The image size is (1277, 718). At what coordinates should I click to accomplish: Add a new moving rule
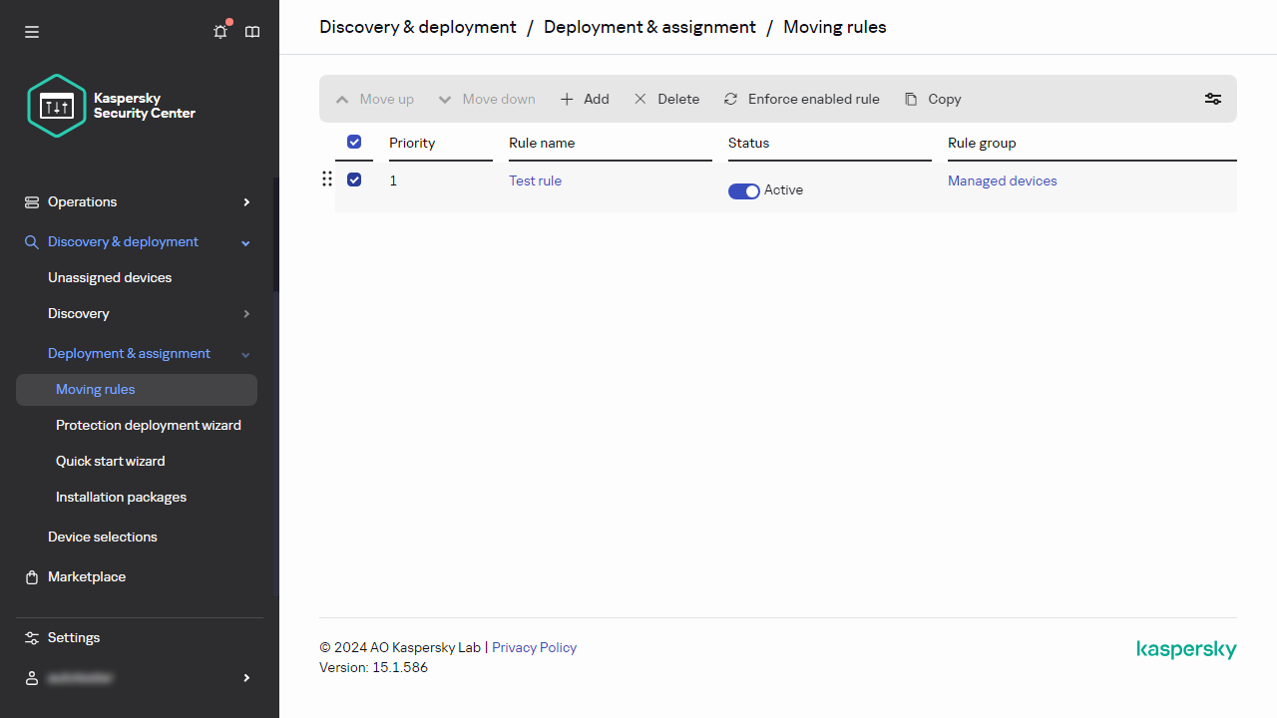(585, 99)
